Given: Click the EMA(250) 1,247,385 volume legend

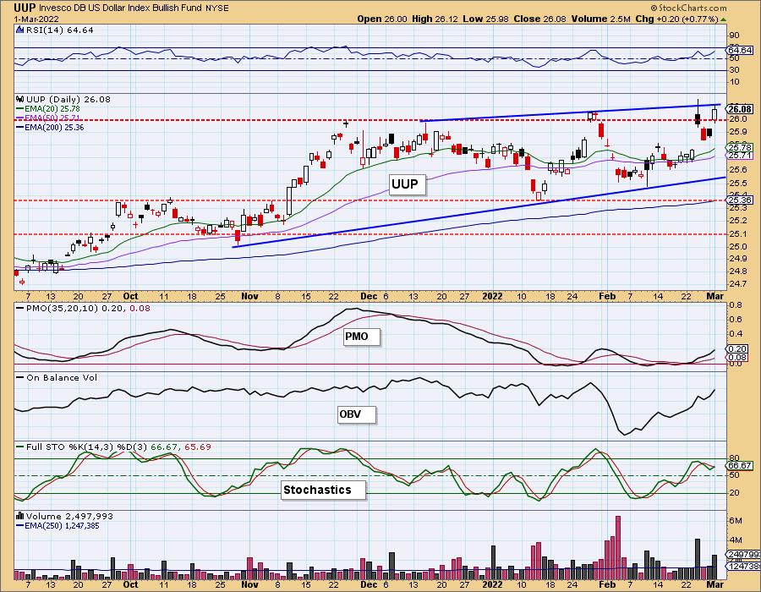Looking at the screenshot, I should click(63, 525).
